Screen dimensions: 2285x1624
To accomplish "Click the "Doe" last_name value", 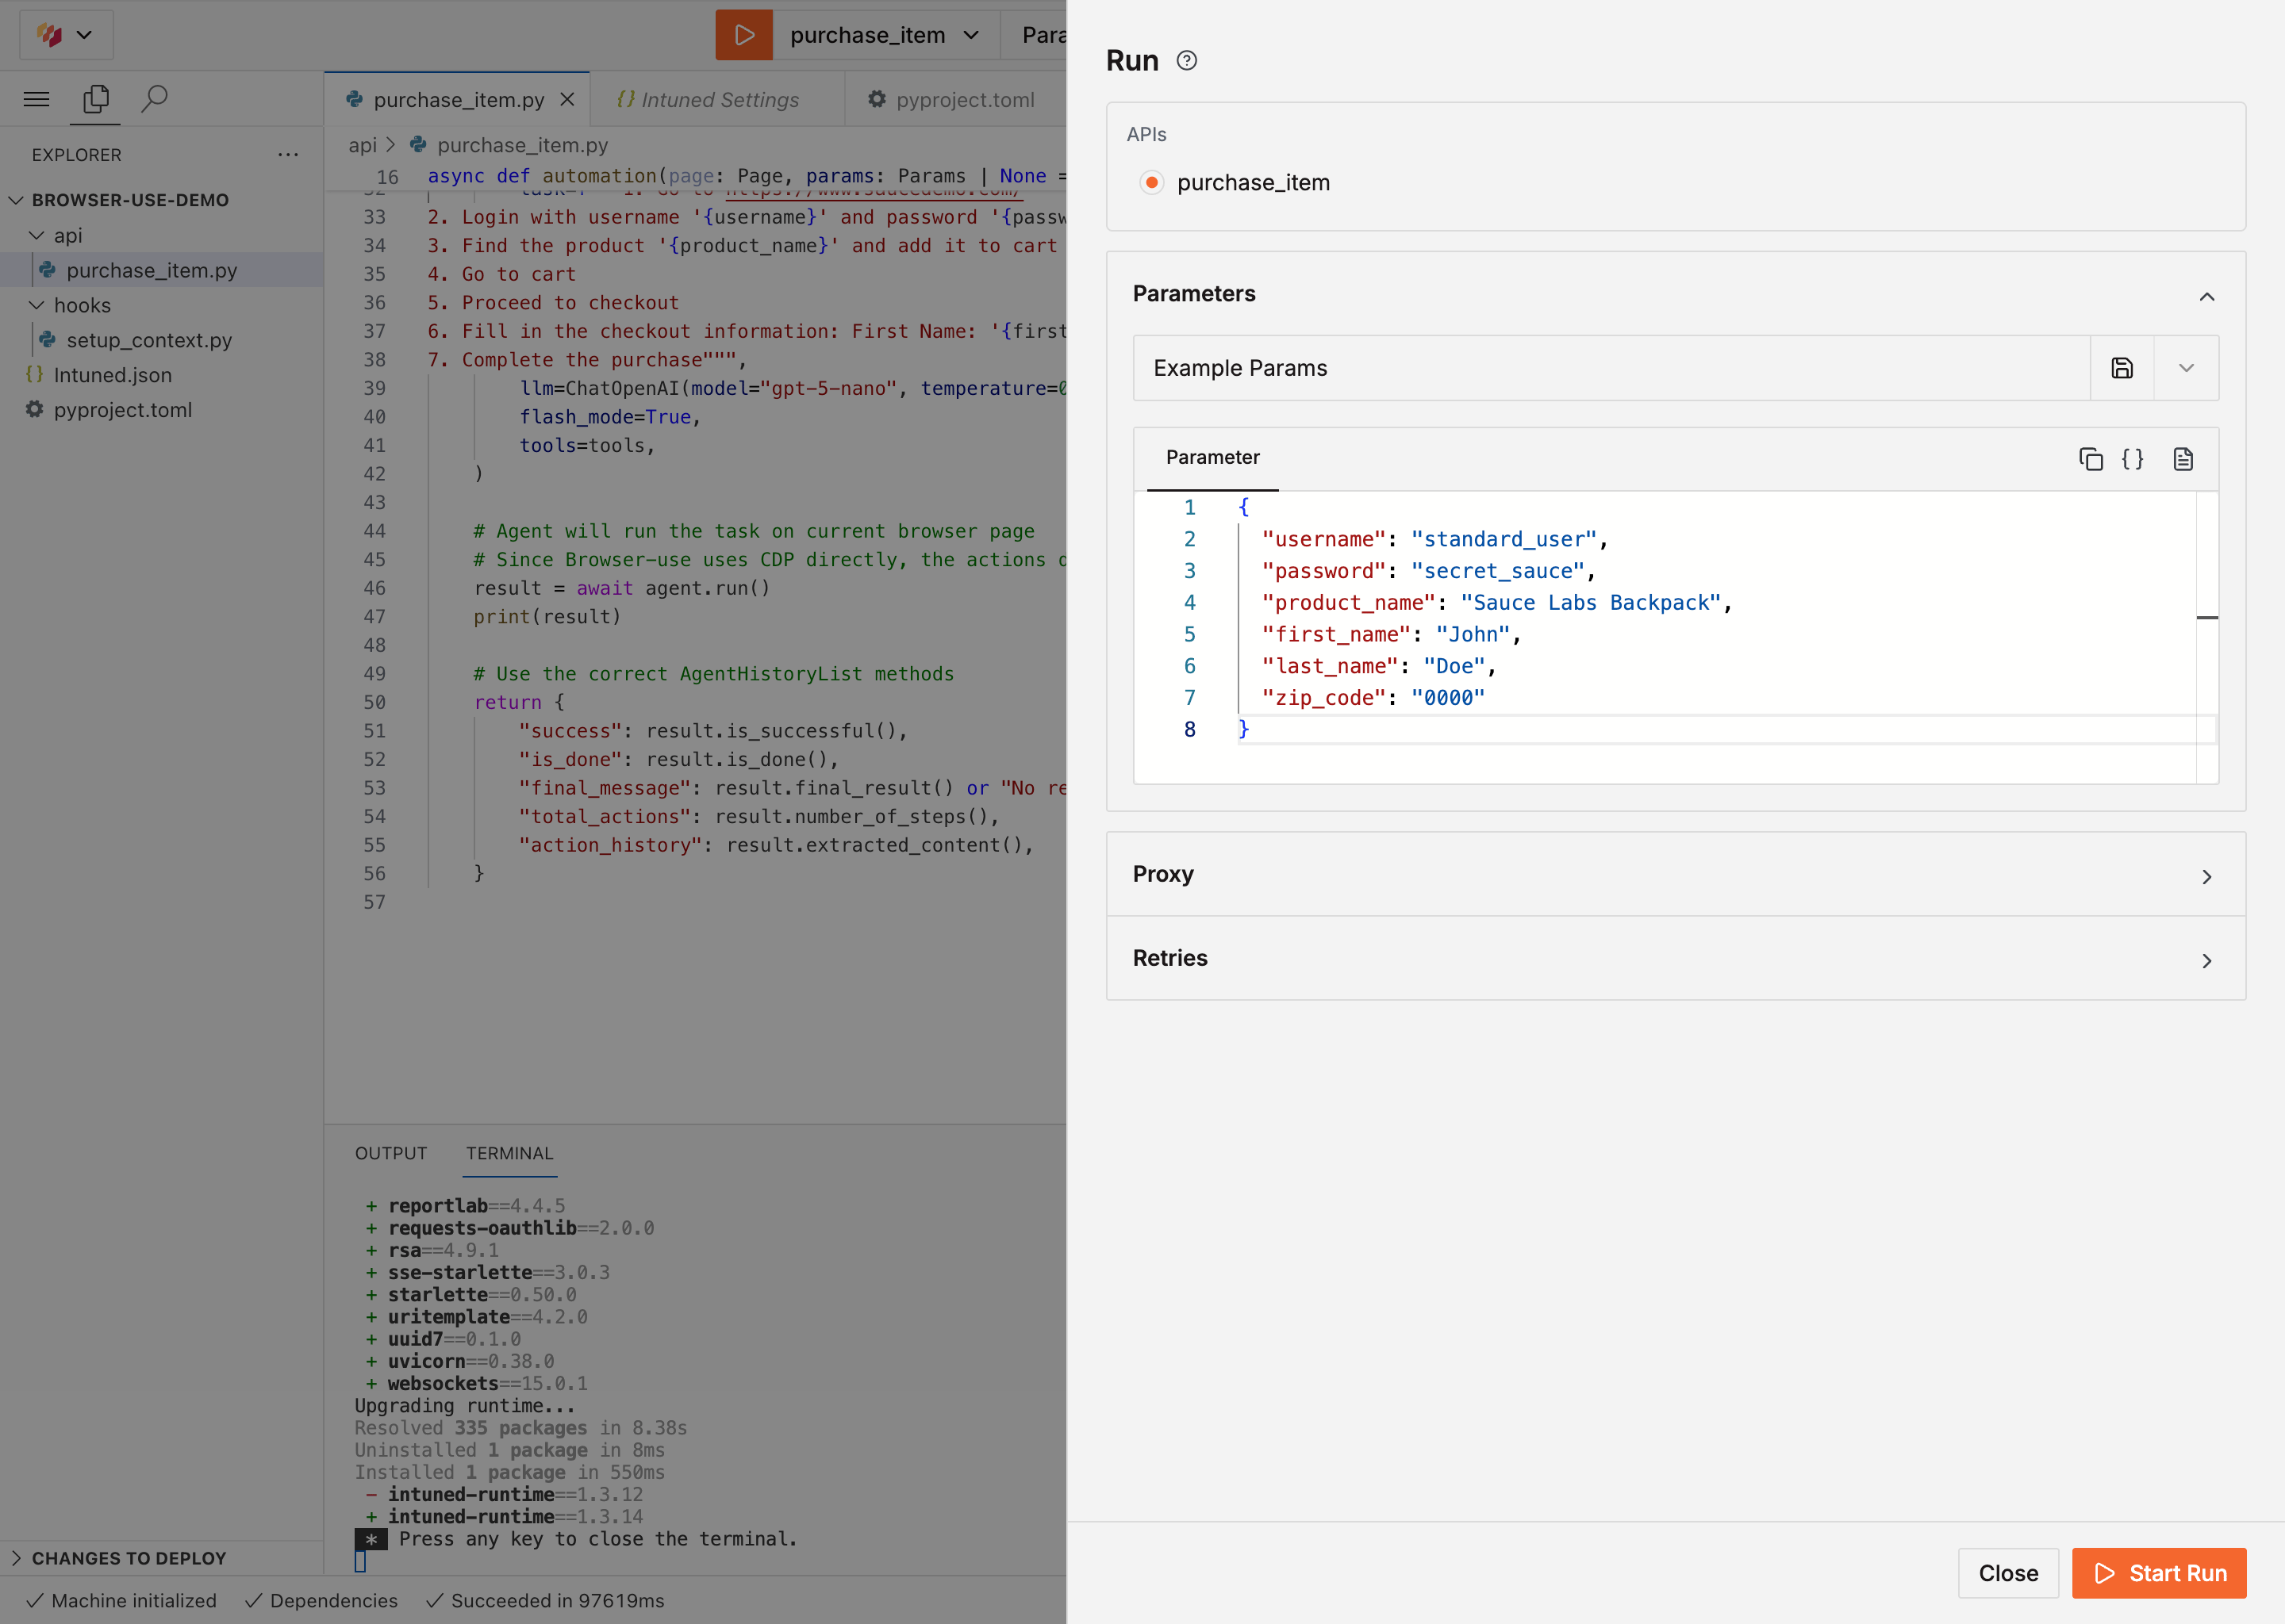I will coord(1454,666).
